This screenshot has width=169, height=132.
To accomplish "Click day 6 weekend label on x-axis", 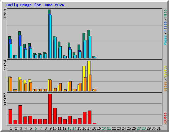I will (36, 128).
